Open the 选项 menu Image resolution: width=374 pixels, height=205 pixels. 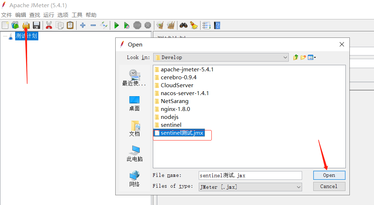(x=63, y=15)
